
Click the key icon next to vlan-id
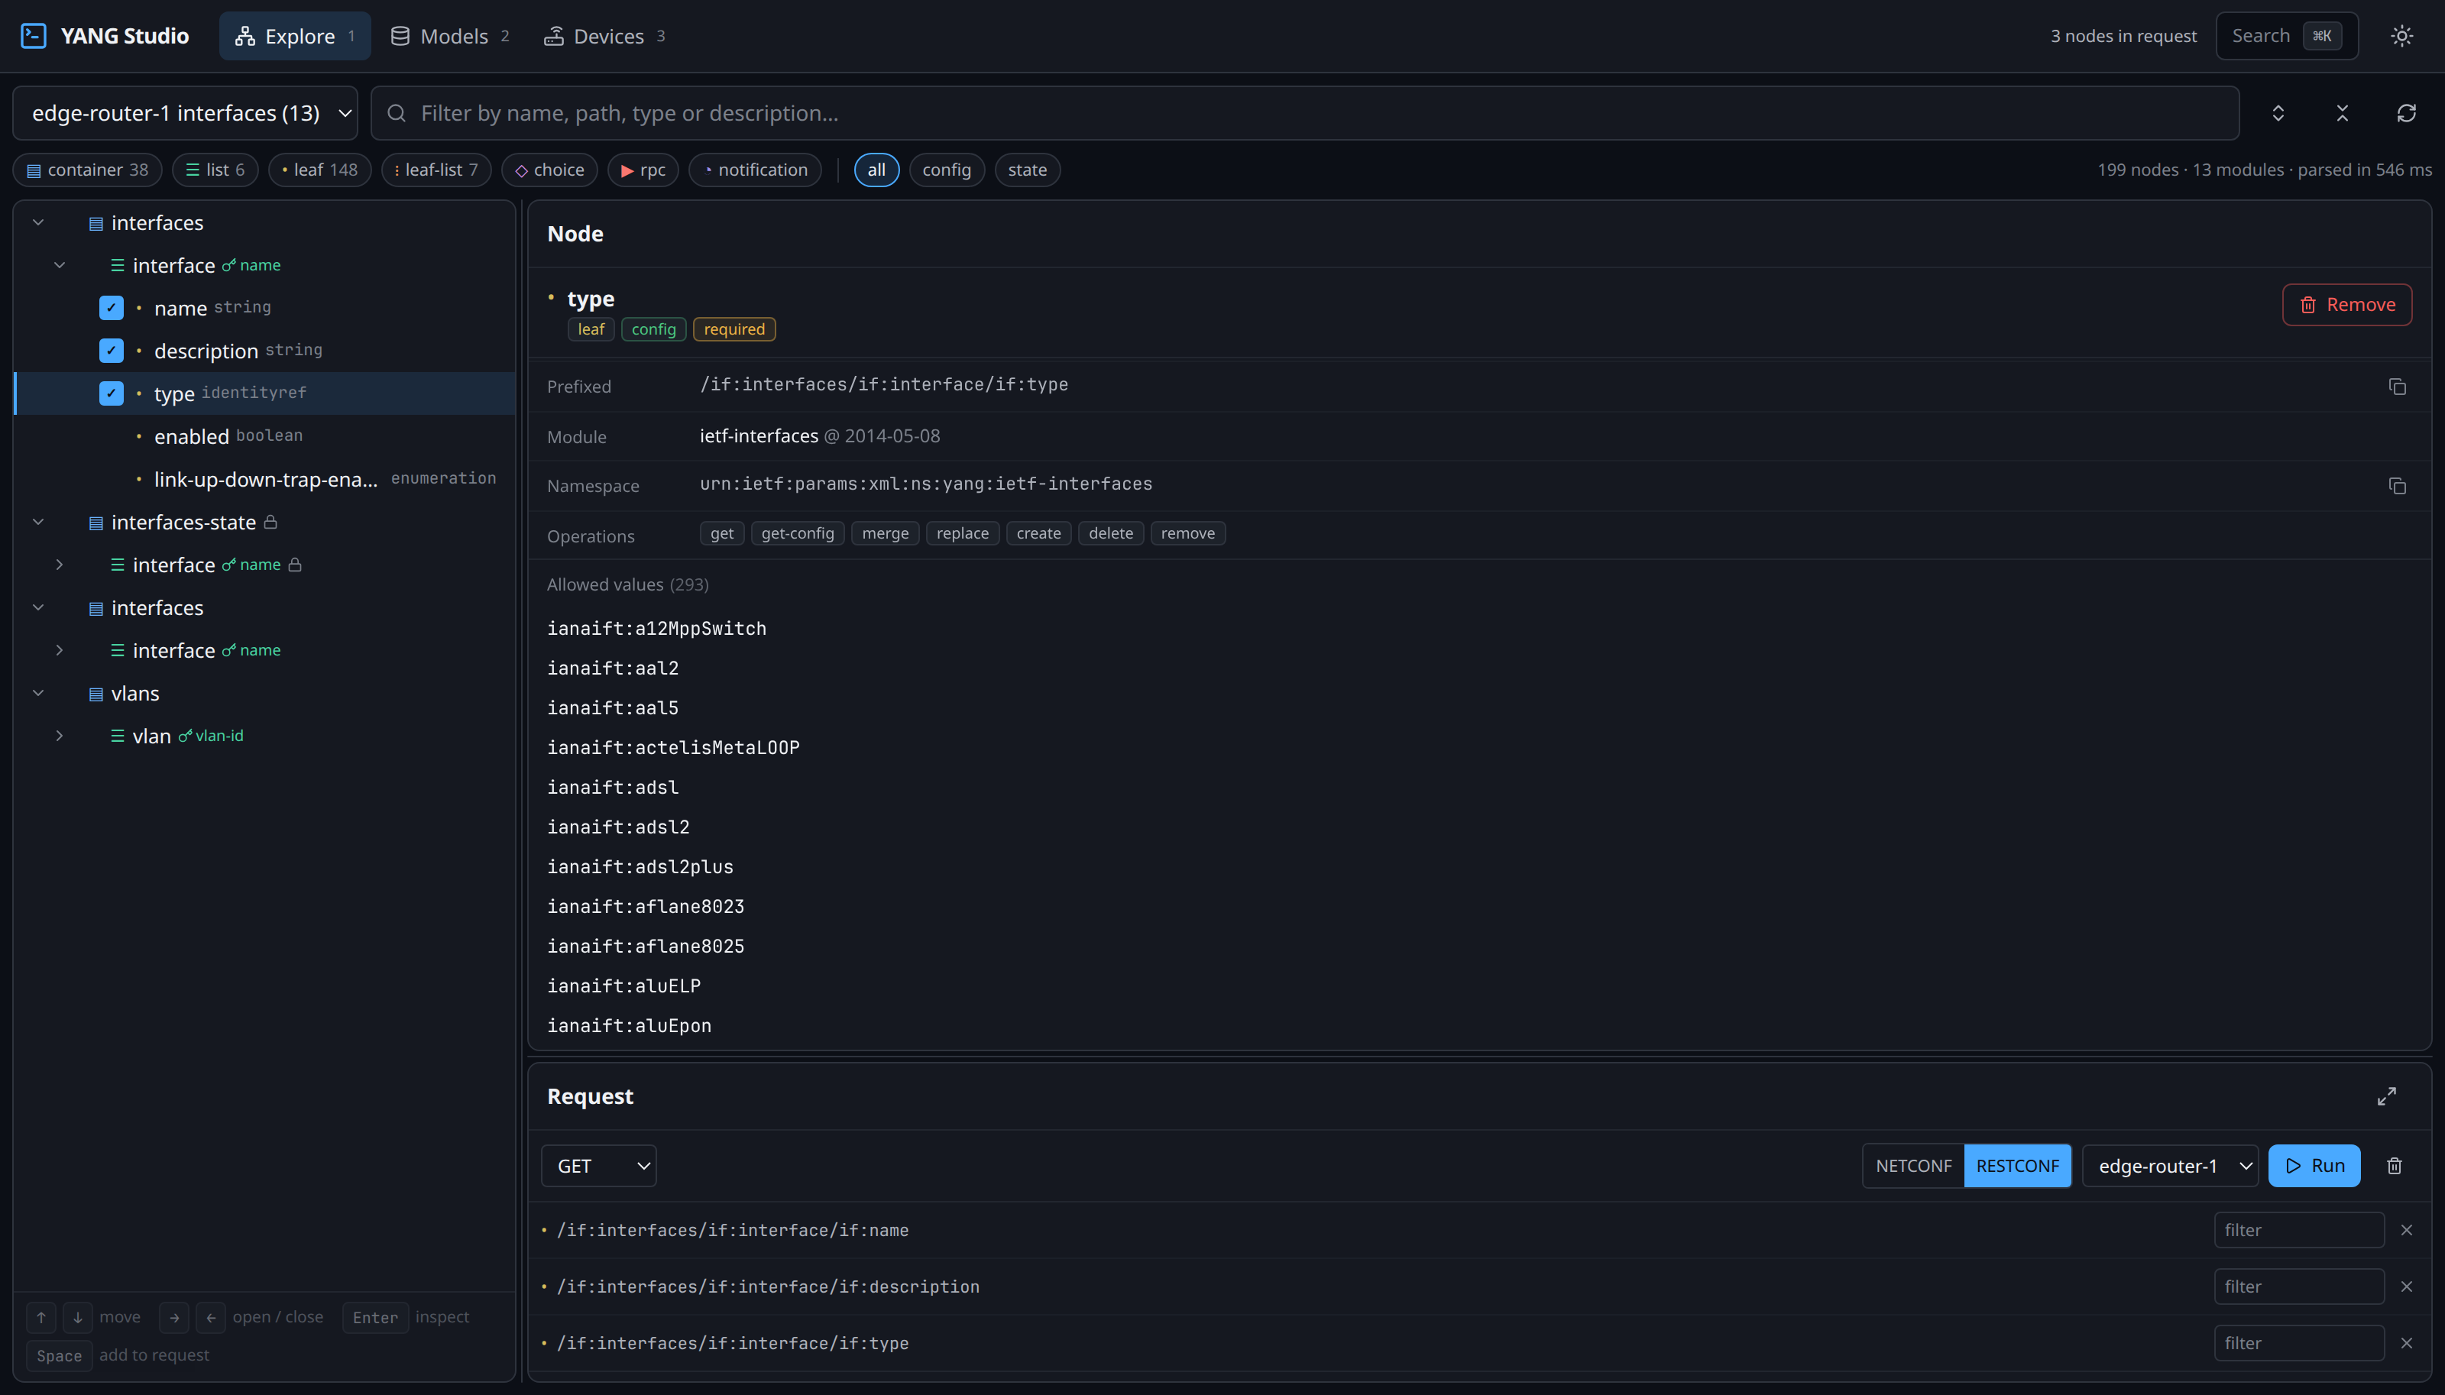(185, 736)
